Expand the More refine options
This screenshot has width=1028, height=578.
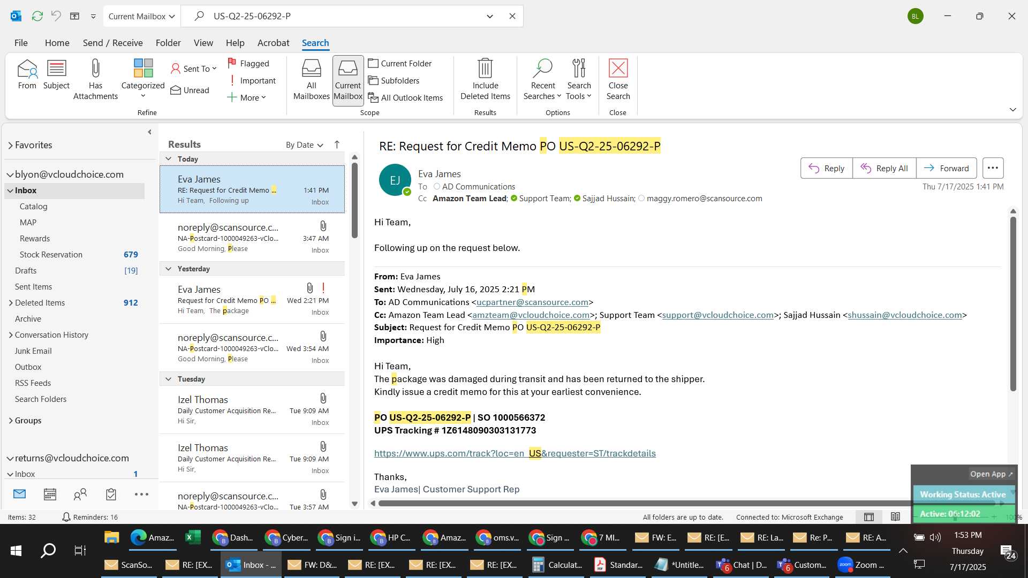coord(246,97)
